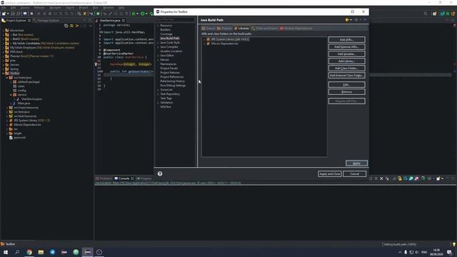Open the back history dropdown arrow in the dialog header

coord(351,20)
